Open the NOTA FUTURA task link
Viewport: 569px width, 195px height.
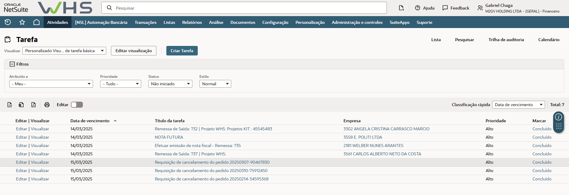[x=169, y=137]
